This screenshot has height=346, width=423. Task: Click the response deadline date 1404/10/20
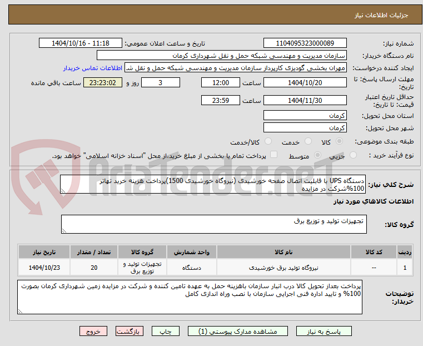305,82
